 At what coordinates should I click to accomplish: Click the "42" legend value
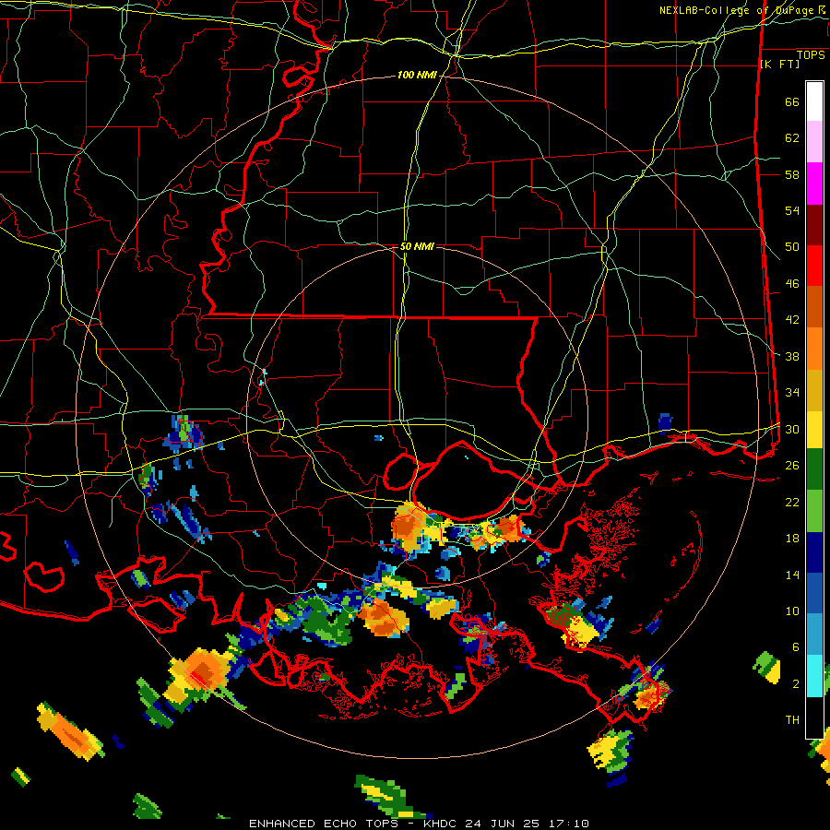(x=792, y=320)
